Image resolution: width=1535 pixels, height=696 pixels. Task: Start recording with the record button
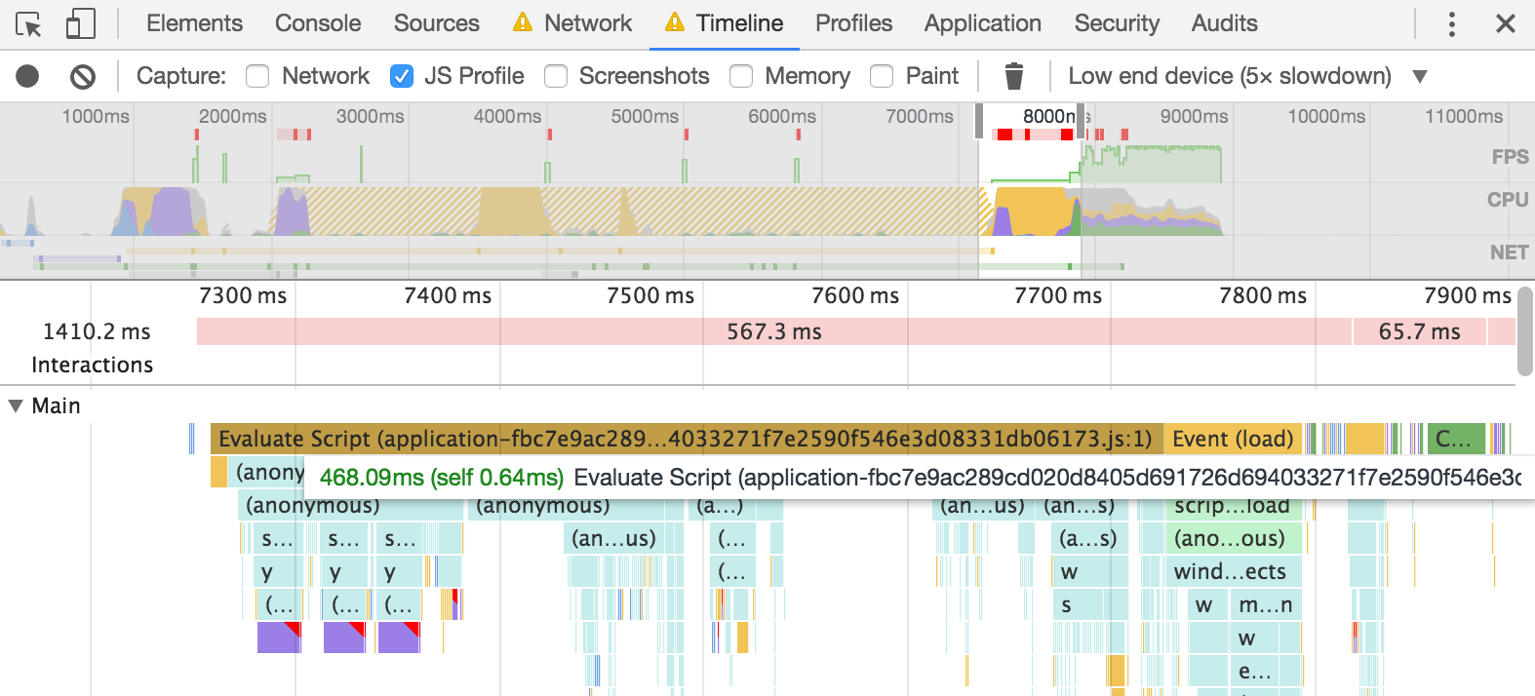click(27, 76)
